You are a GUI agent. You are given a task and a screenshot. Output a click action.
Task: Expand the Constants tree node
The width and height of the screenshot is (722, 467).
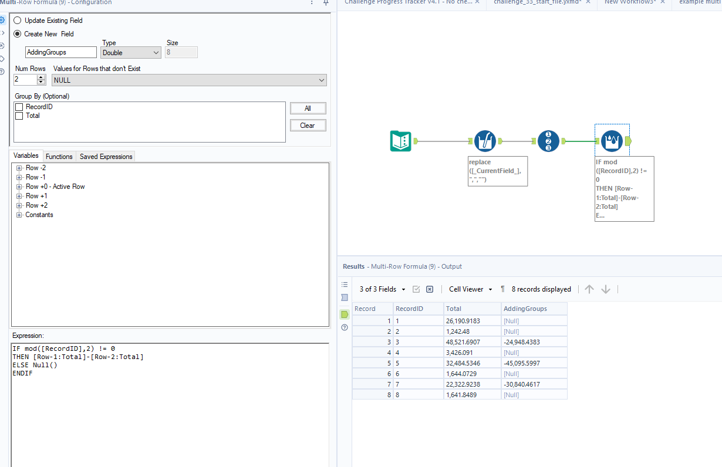click(x=19, y=215)
